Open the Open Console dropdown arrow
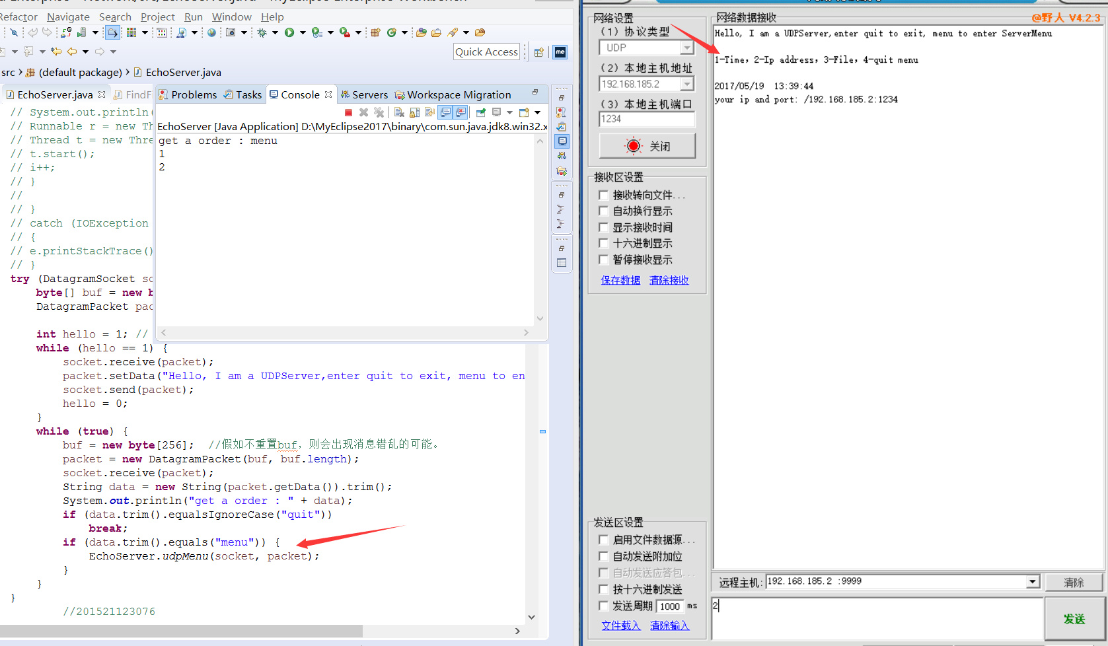The height and width of the screenshot is (646, 1108). tap(537, 112)
